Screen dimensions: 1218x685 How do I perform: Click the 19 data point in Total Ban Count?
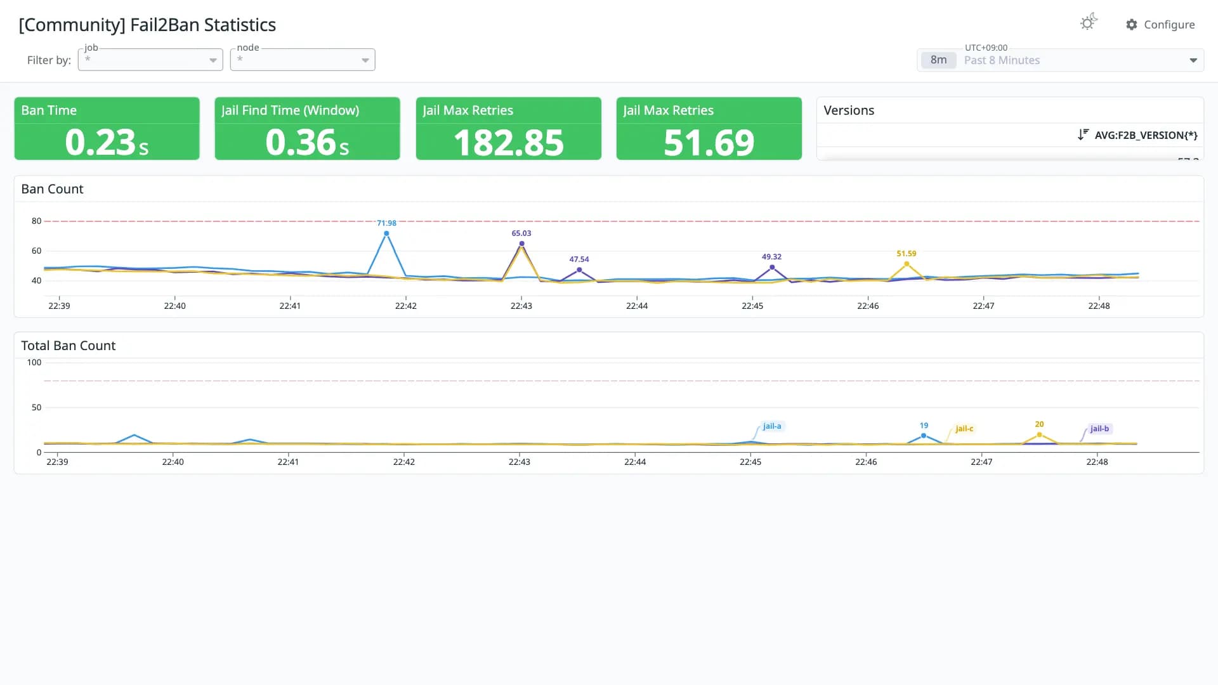tap(924, 436)
